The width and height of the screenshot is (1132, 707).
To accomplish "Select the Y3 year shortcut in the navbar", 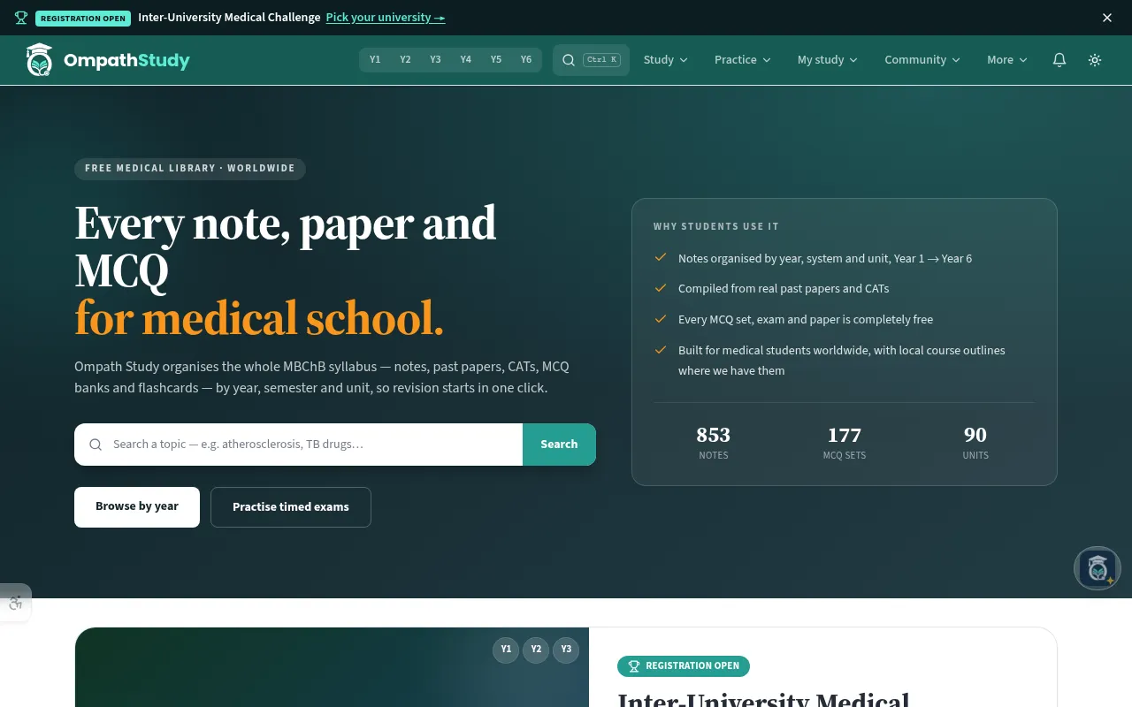I will pyautogui.click(x=435, y=60).
